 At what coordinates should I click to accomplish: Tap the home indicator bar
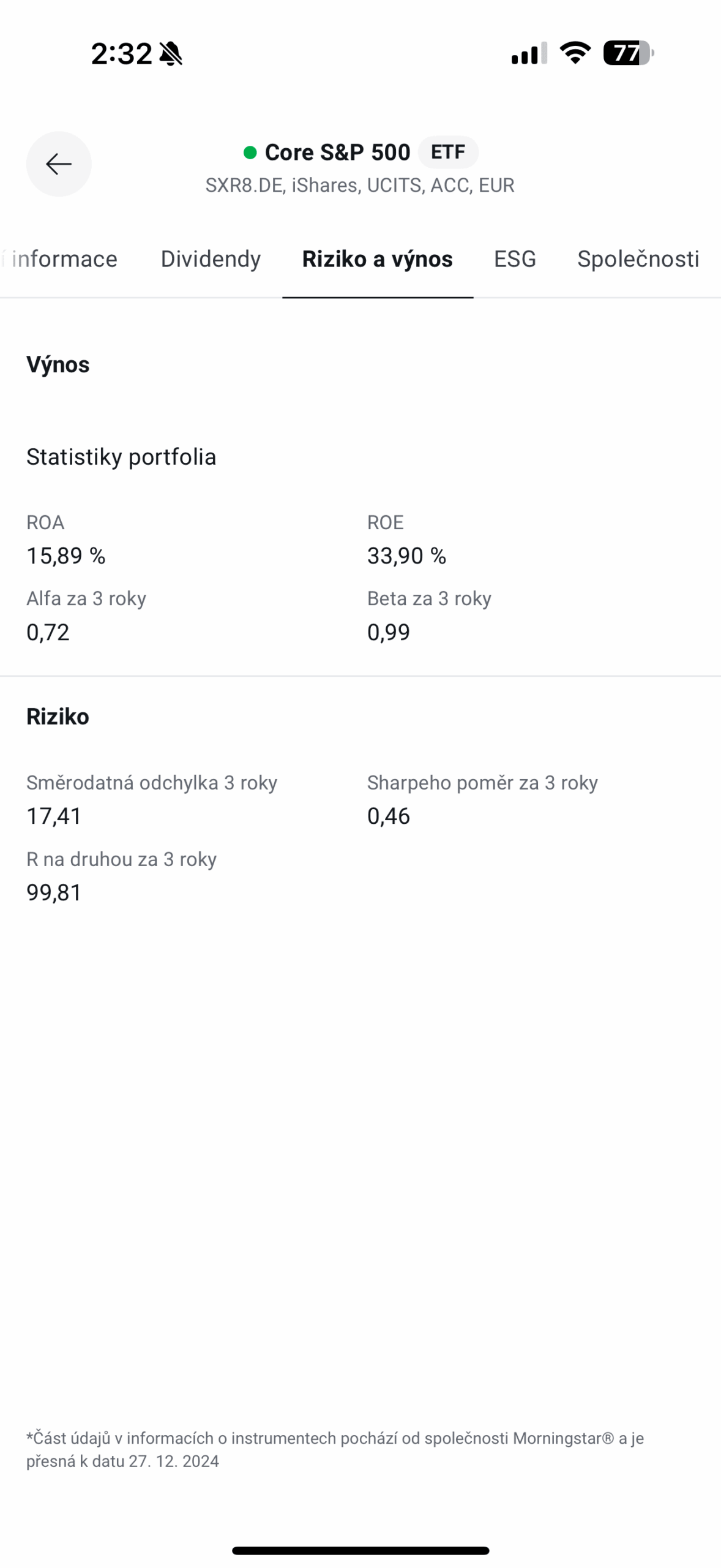point(360,1550)
